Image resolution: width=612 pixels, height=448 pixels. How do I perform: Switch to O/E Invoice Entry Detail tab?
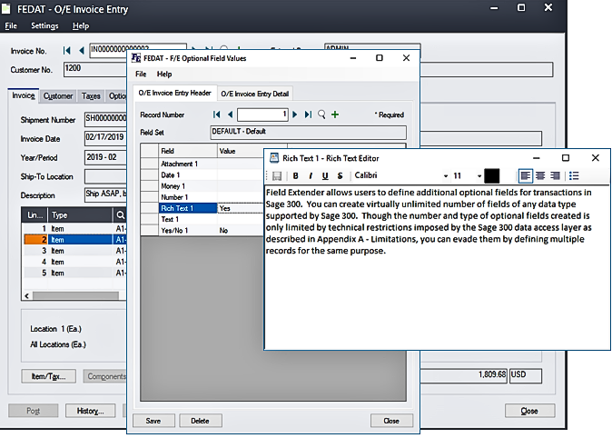tap(255, 93)
